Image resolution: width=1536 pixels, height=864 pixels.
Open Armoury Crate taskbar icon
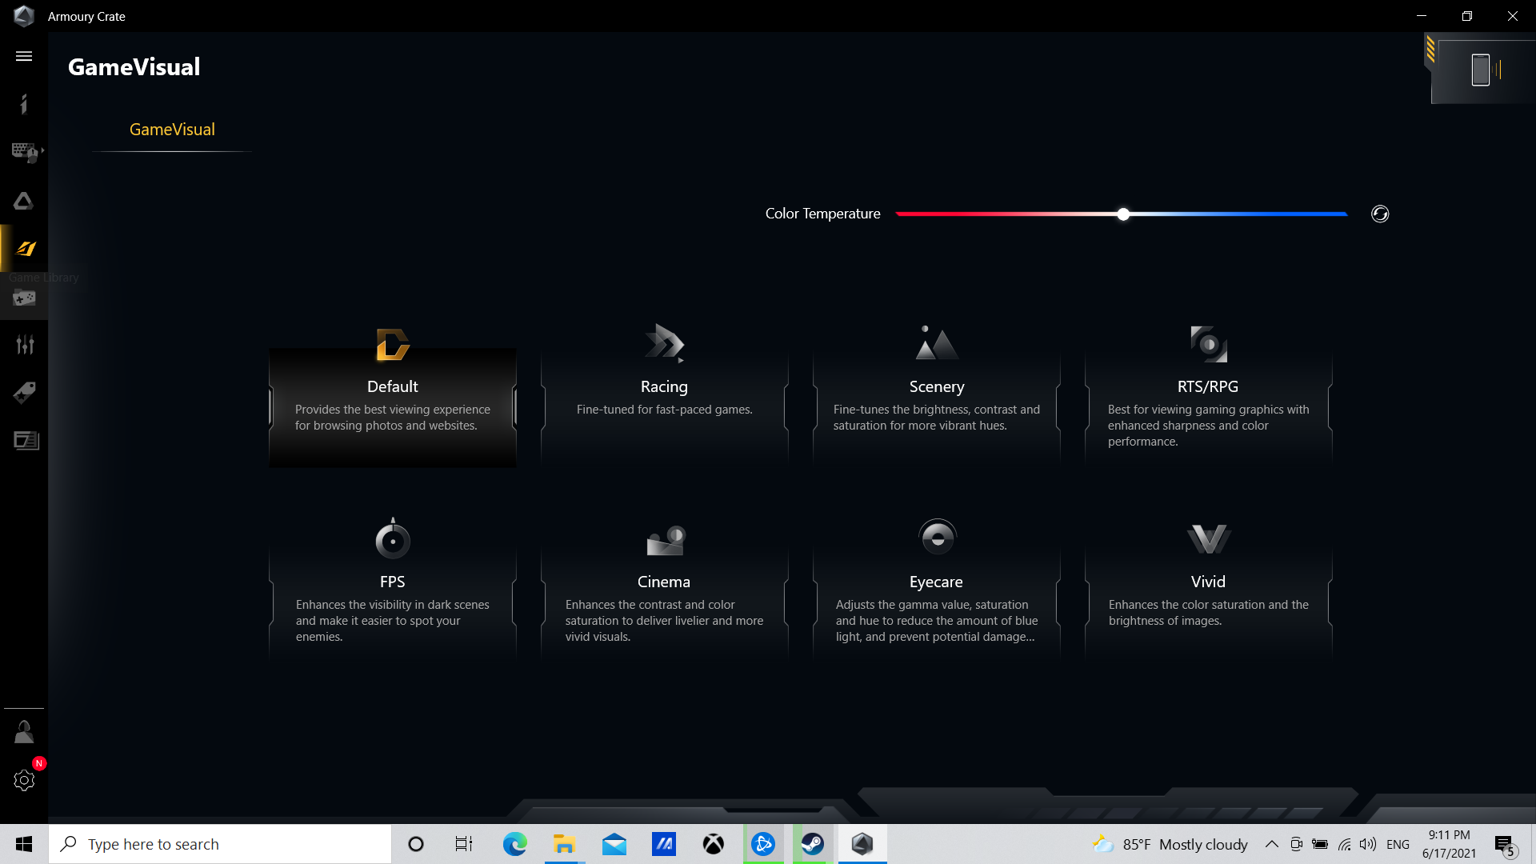[862, 844]
